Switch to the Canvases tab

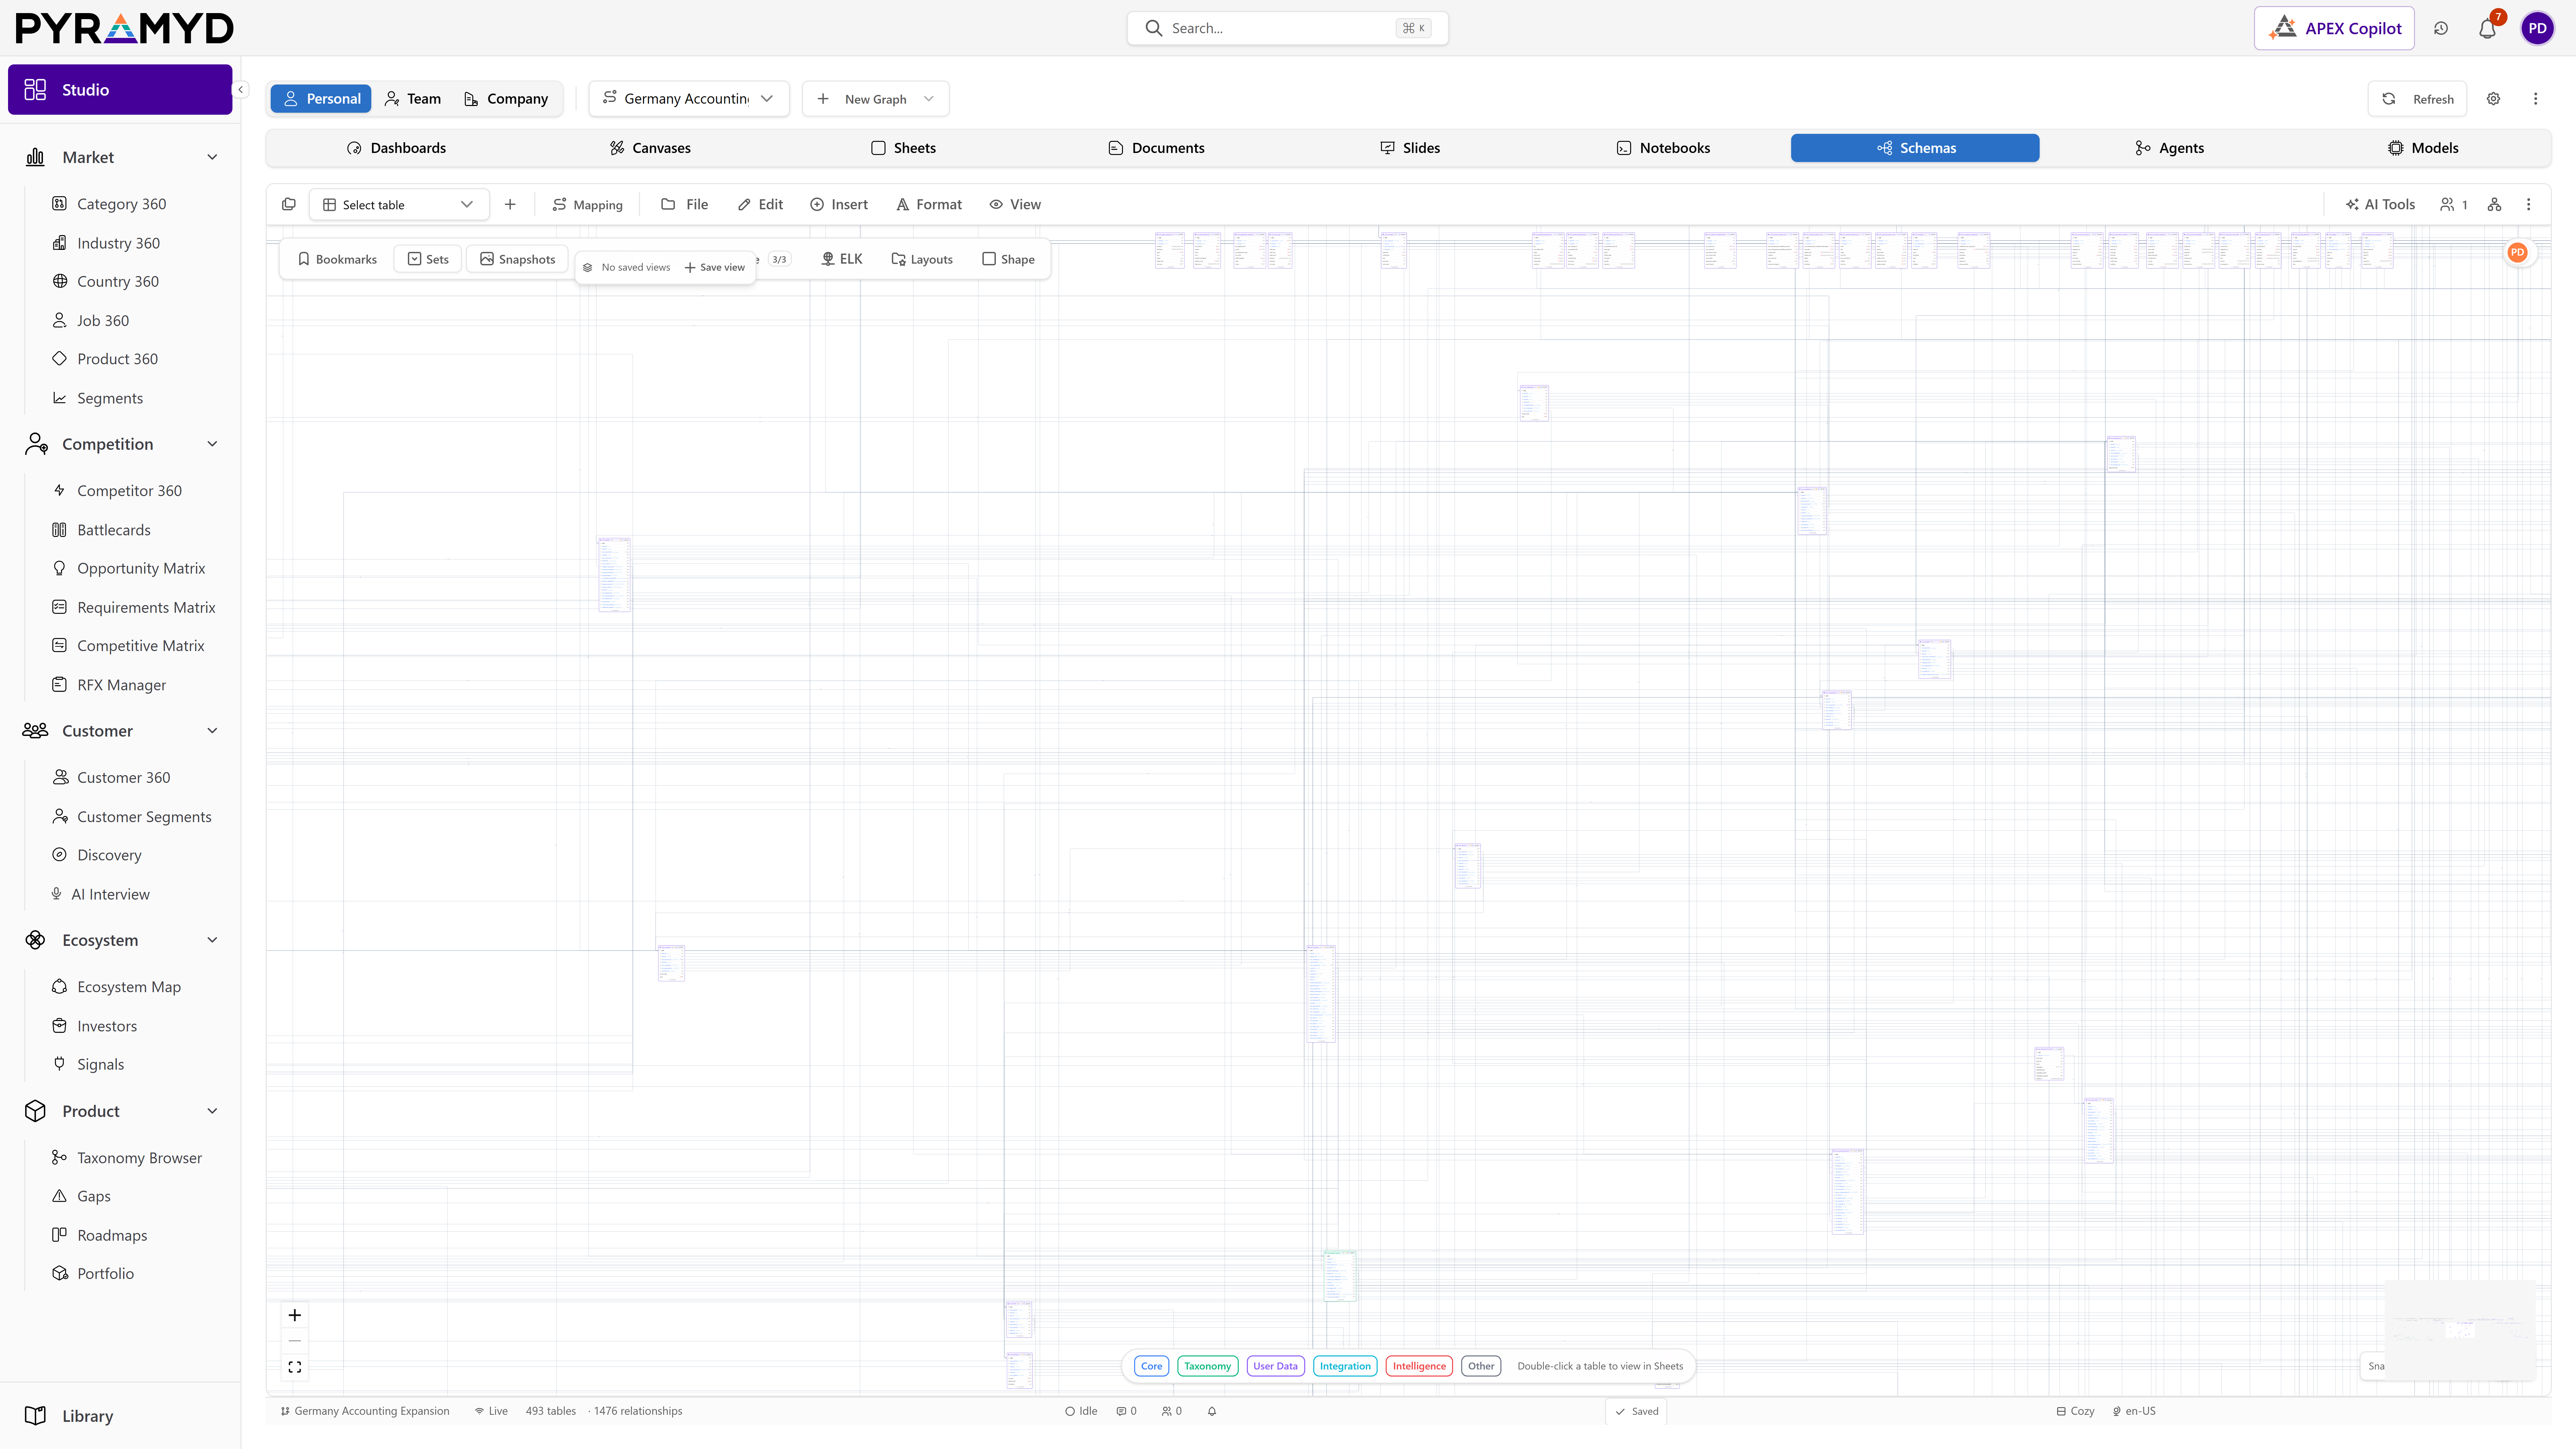[x=650, y=148]
